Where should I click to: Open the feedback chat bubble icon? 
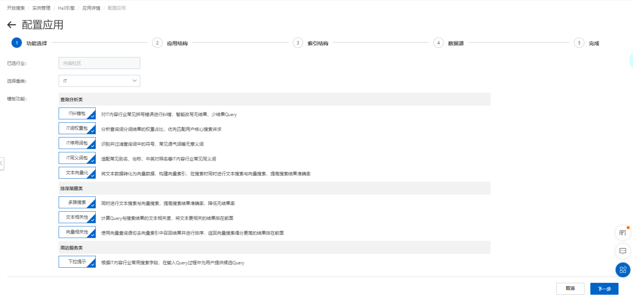click(x=622, y=251)
